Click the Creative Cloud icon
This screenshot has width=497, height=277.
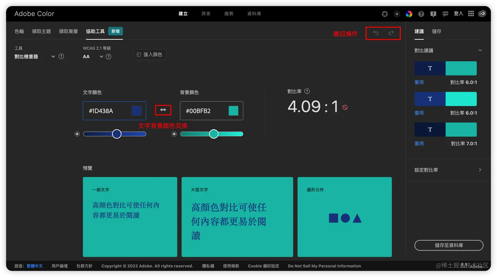coord(482,14)
